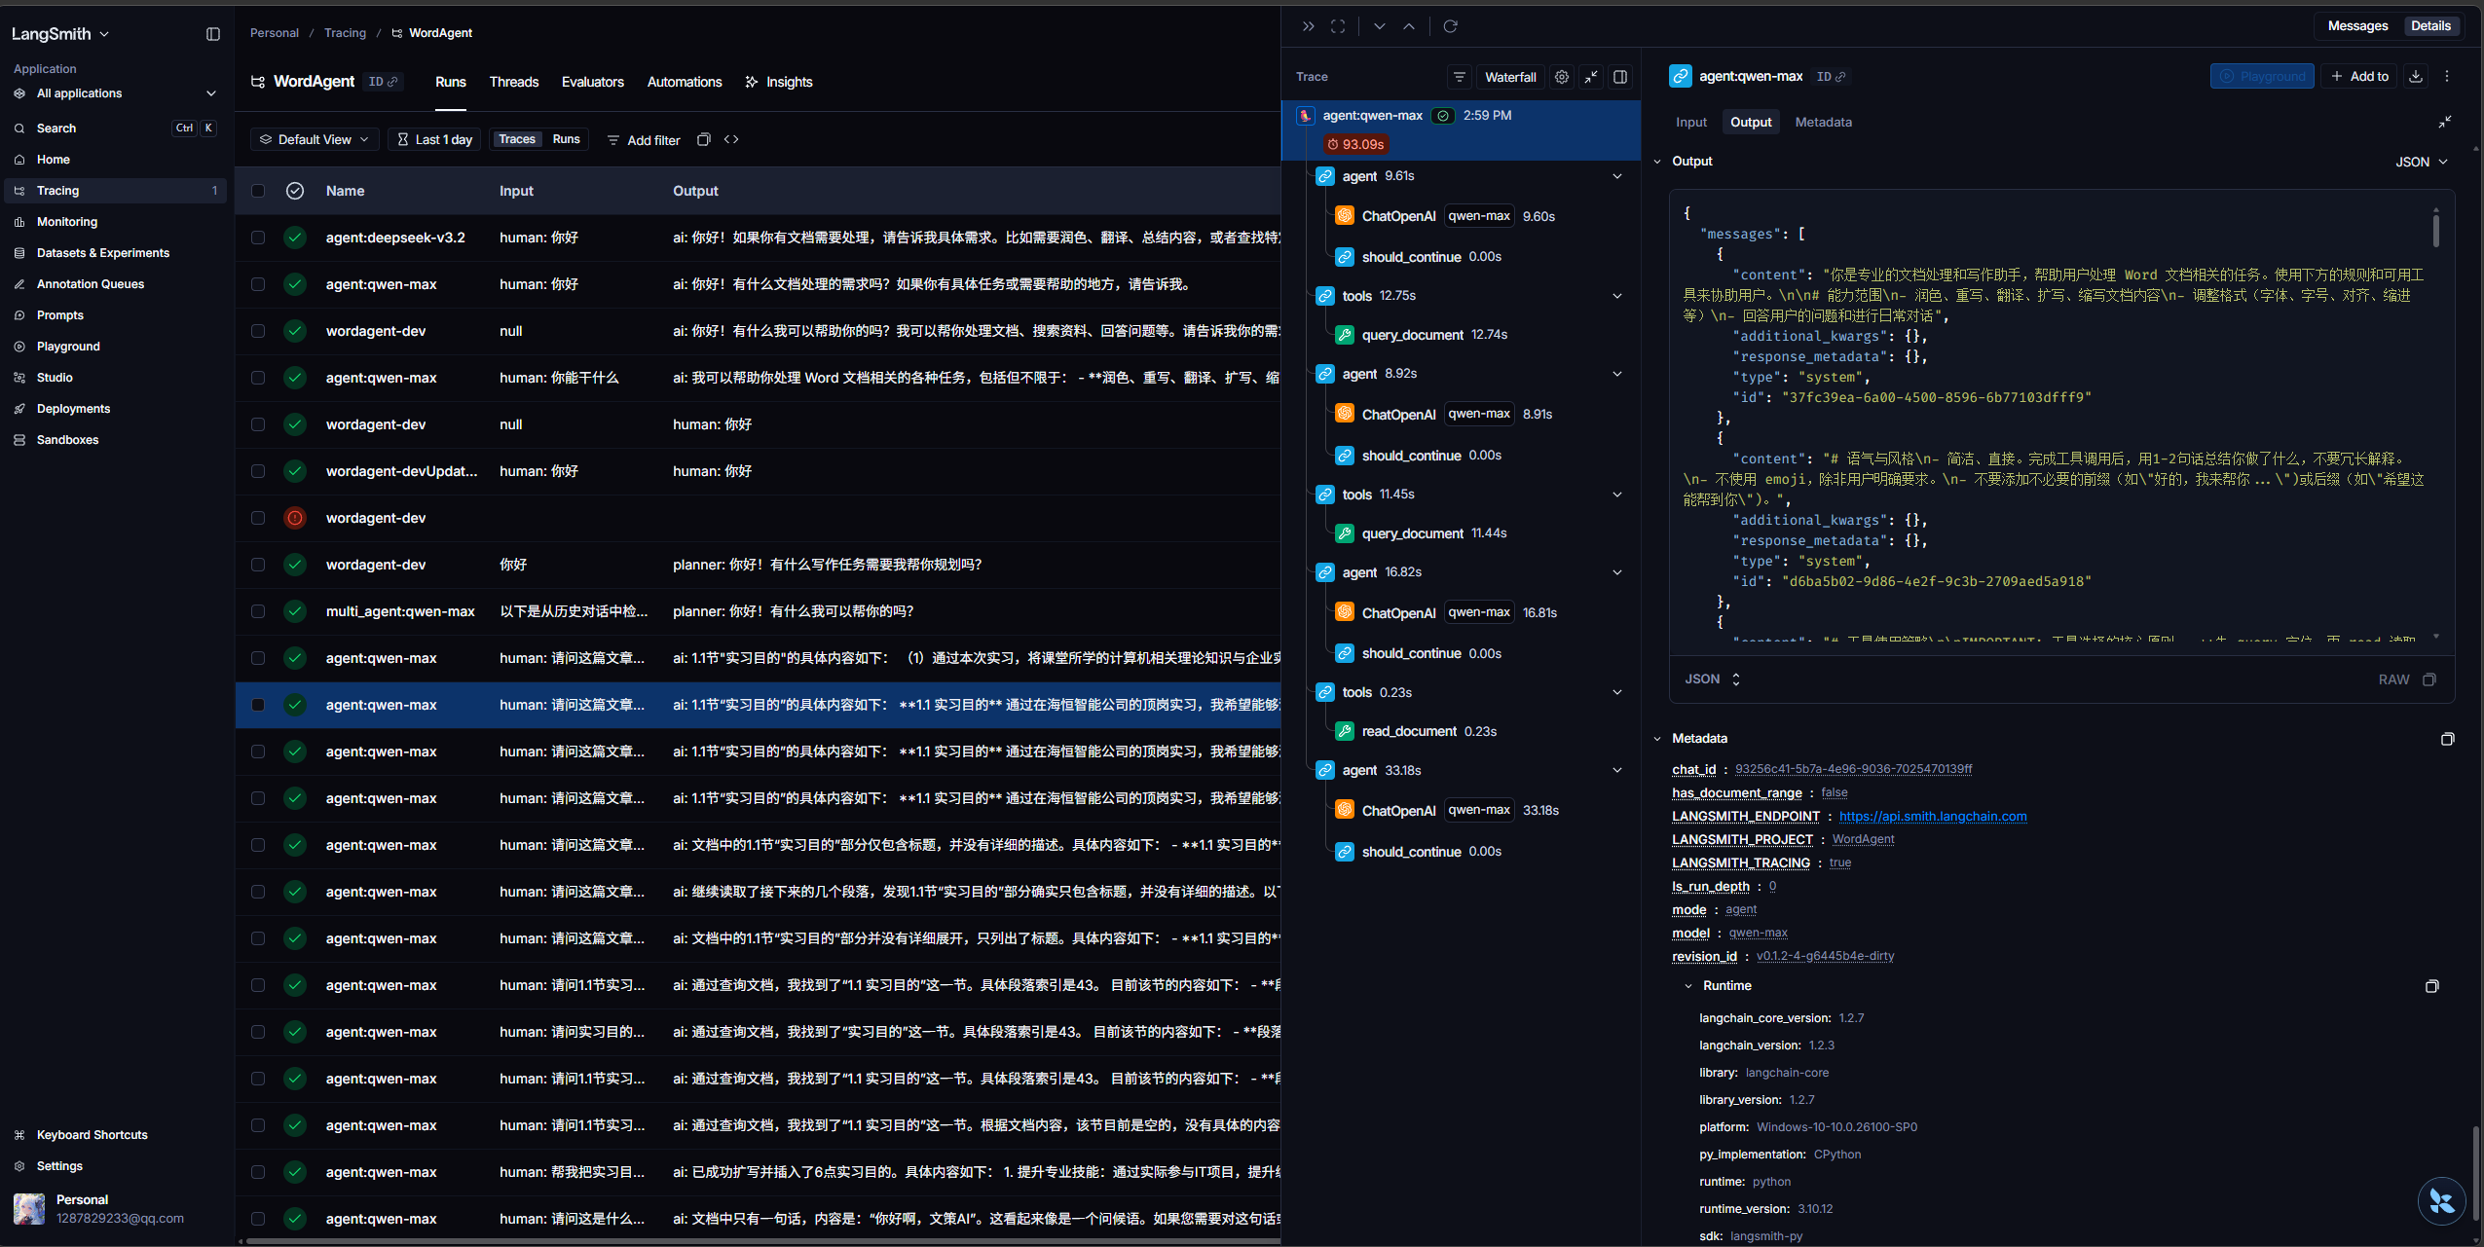Check the wordagent-devUpdat... row checkbox

click(x=258, y=471)
